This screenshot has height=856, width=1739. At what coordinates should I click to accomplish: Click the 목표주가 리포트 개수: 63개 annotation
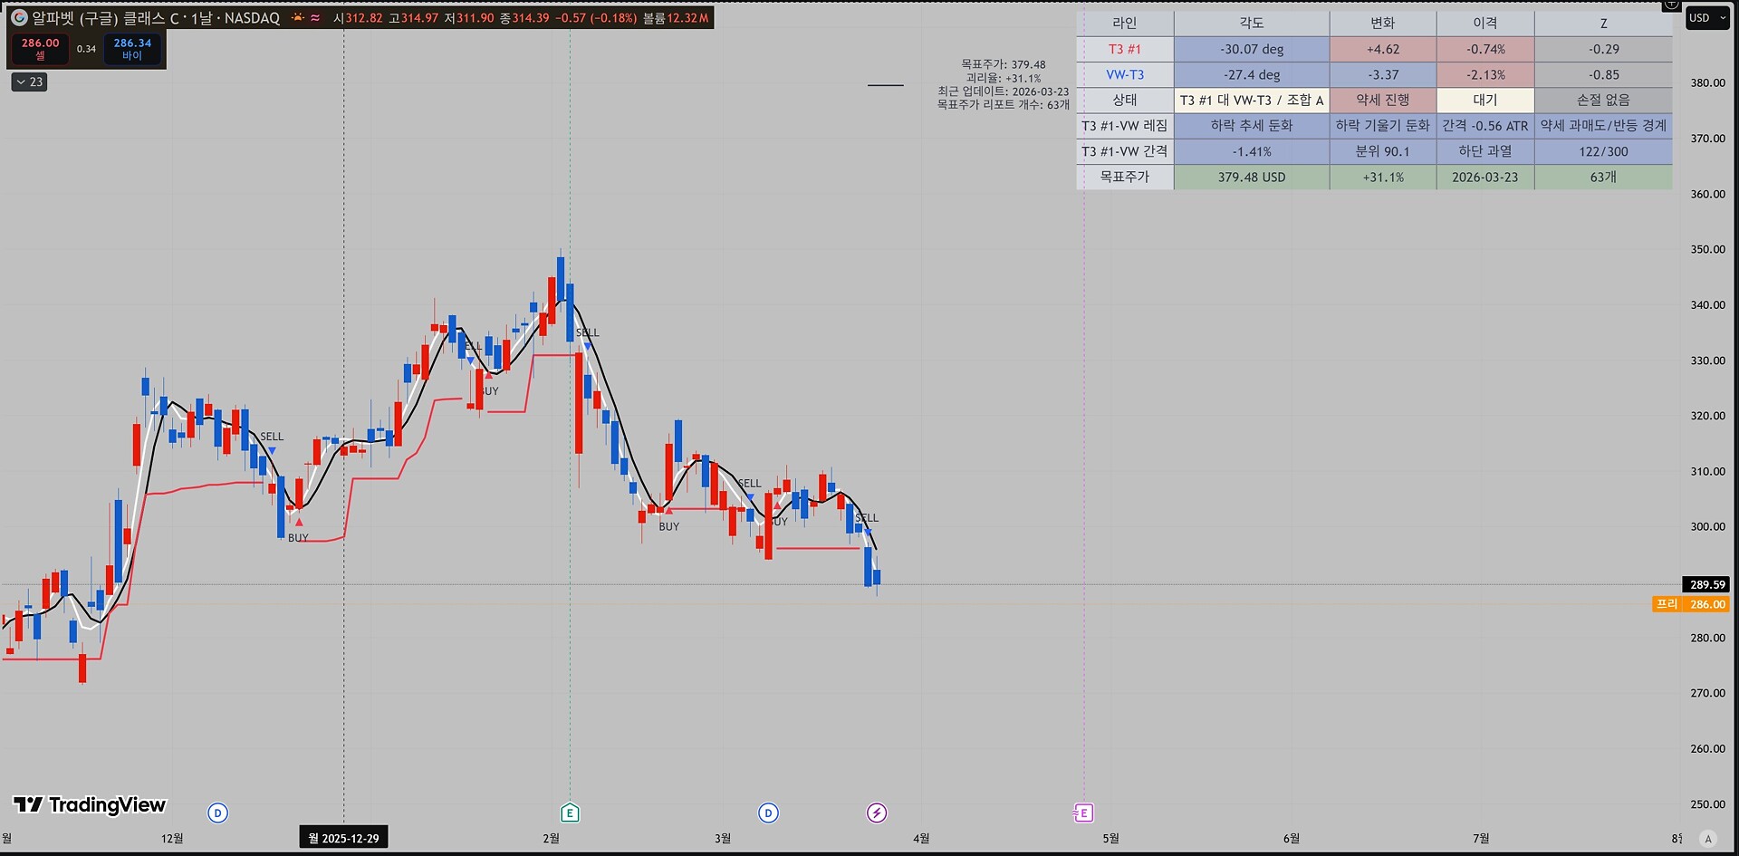(1003, 105)
